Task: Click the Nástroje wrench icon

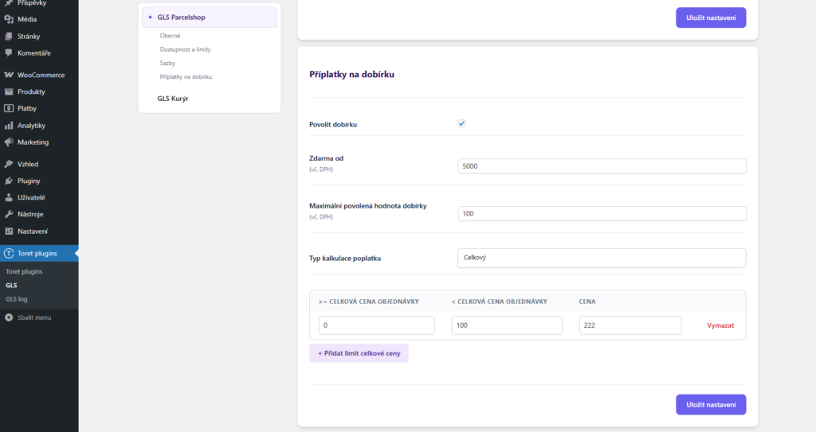Action: (9, 214)
